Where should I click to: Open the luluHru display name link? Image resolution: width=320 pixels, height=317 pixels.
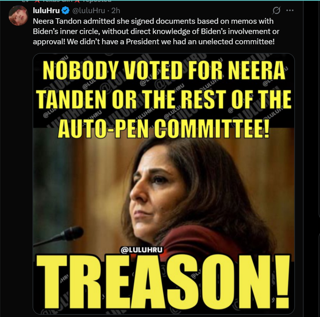(46, 10)
